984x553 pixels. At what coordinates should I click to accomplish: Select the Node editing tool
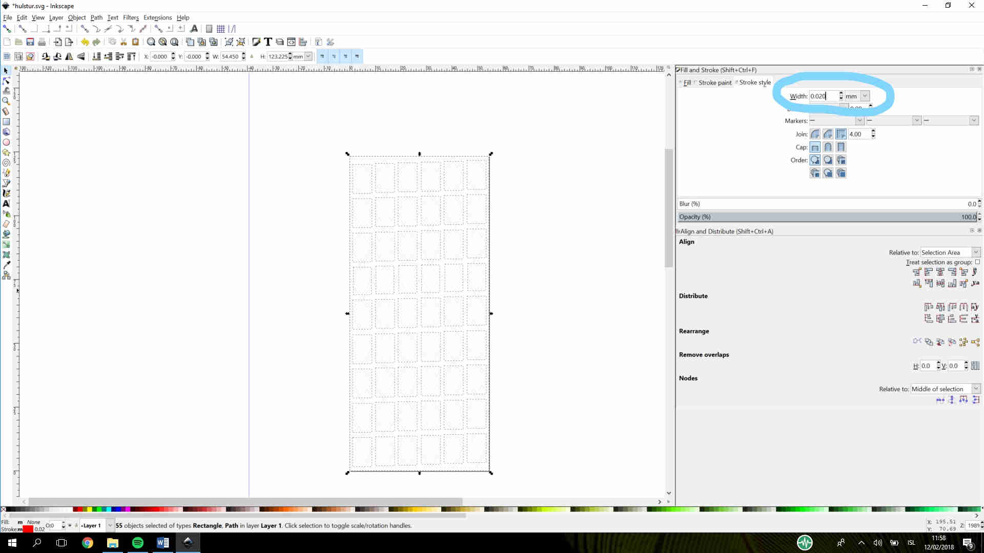[6, 81]
